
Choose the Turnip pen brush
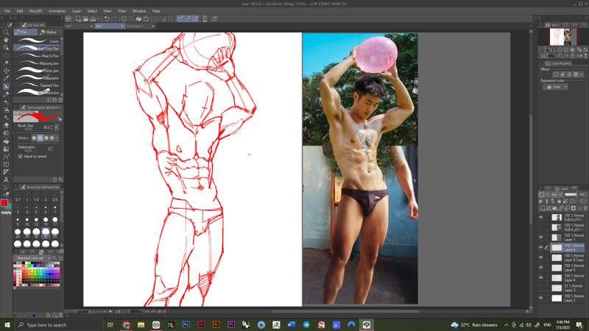(36, 70)
